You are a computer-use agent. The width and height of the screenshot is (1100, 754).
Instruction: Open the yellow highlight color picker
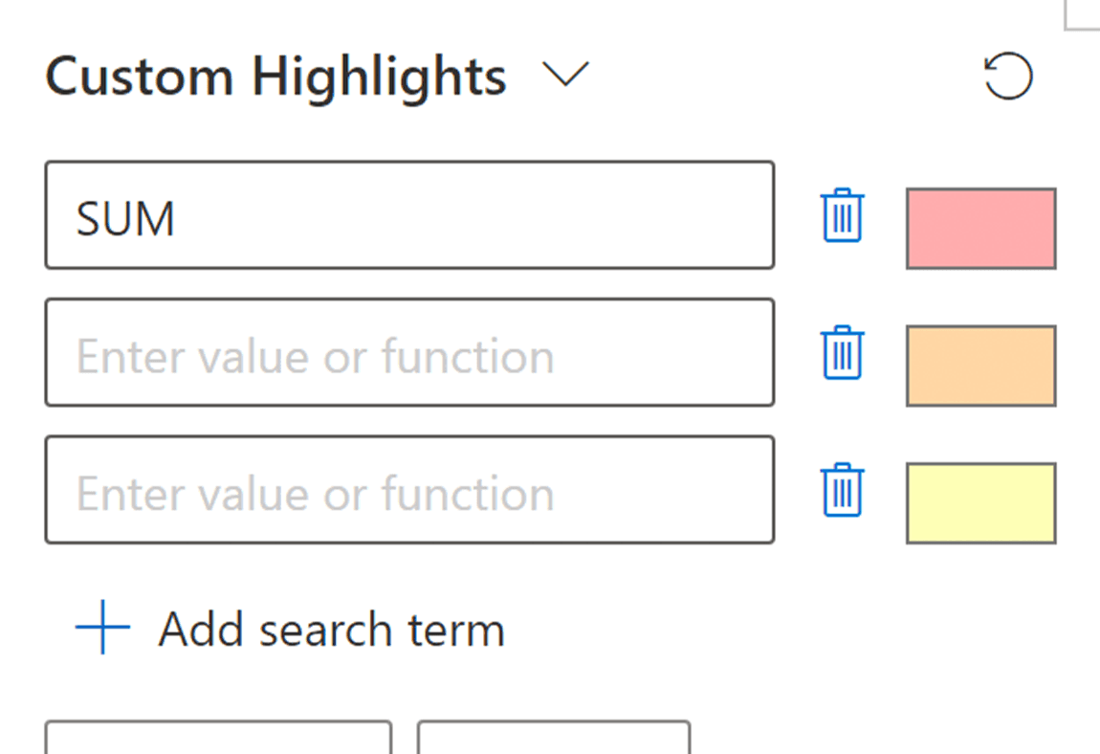980,503
